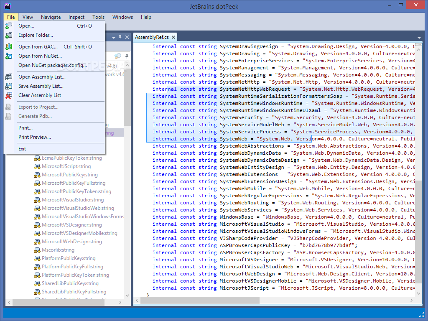
Task: Choose Save Assembly List... entry
Action: click(55, 86)
